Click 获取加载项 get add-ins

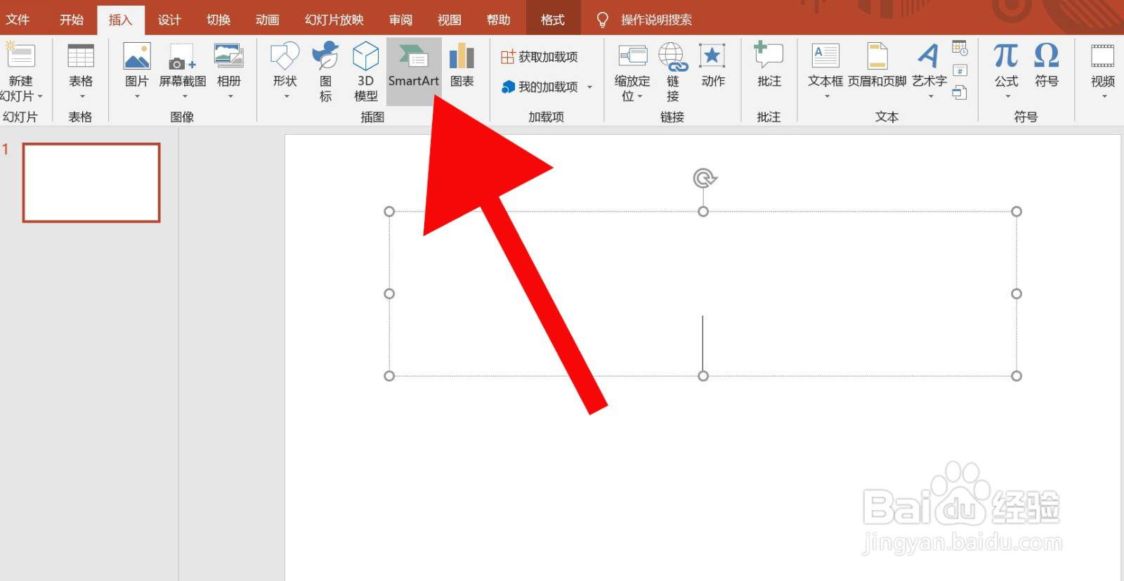point(540,57)
